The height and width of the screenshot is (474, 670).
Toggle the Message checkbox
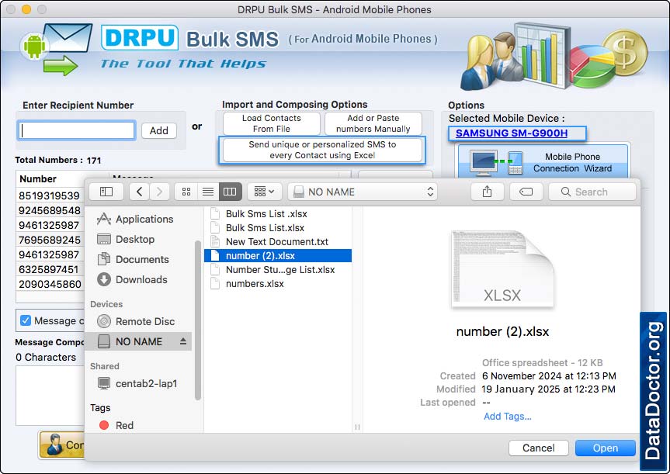point(26,320)
